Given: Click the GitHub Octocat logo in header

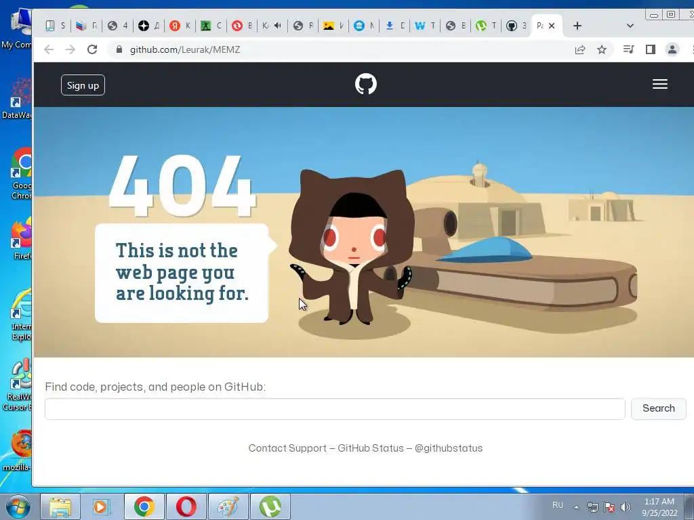Looking at the screenshot, I should (x=365, y=84).
